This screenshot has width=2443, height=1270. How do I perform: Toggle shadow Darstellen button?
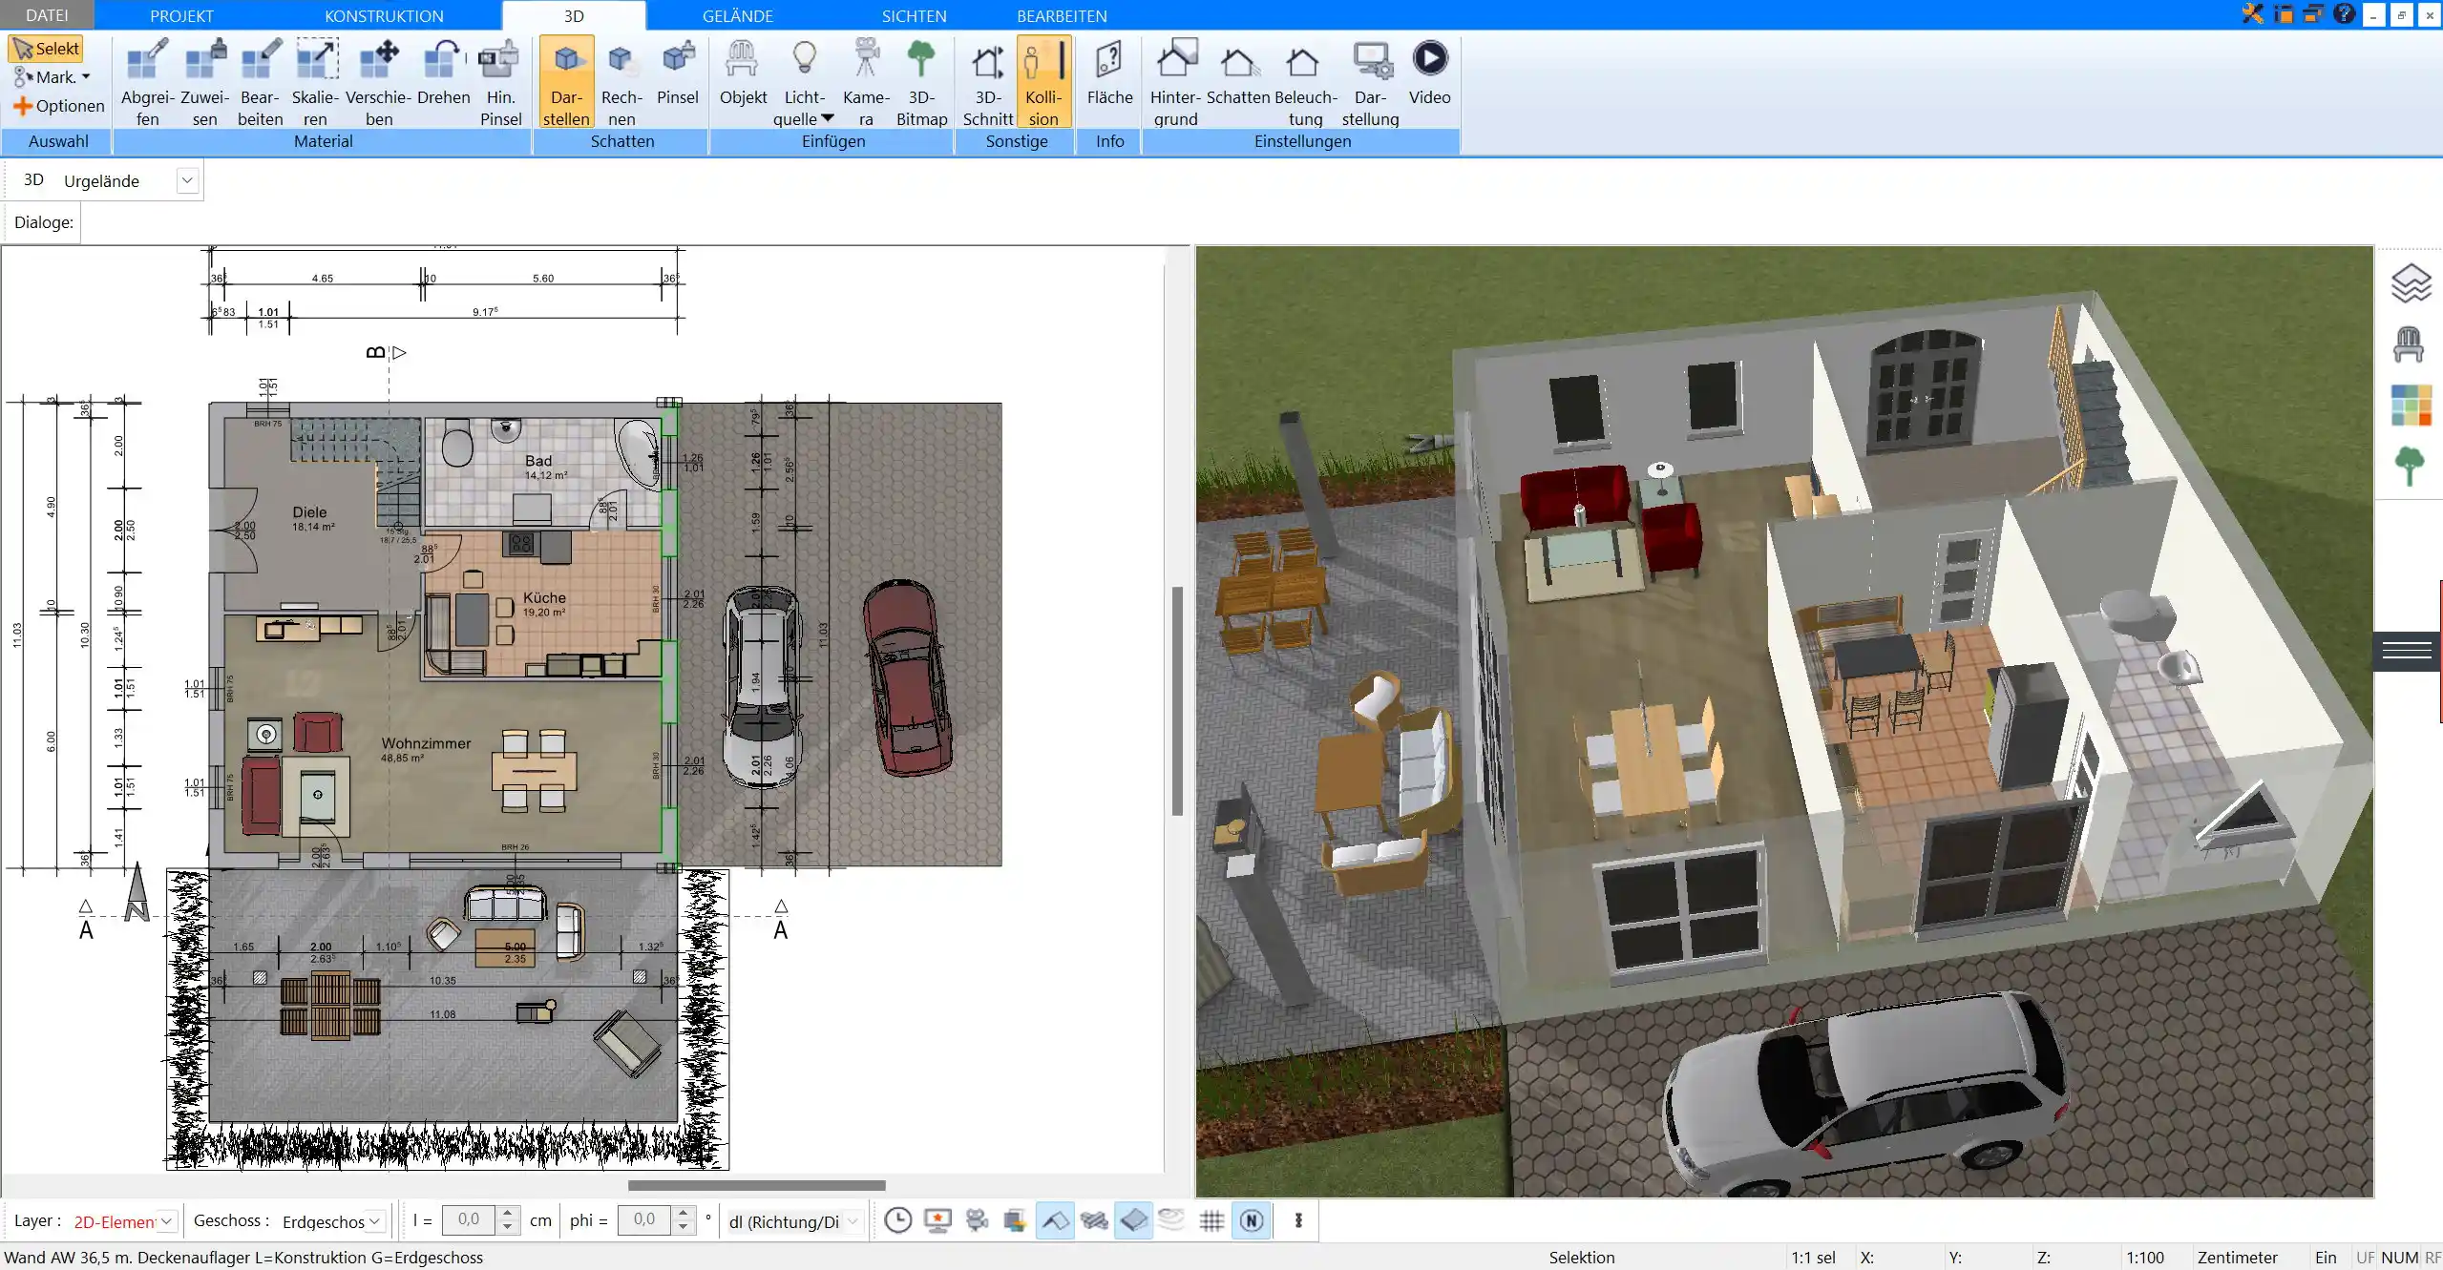tap(566, 82)
